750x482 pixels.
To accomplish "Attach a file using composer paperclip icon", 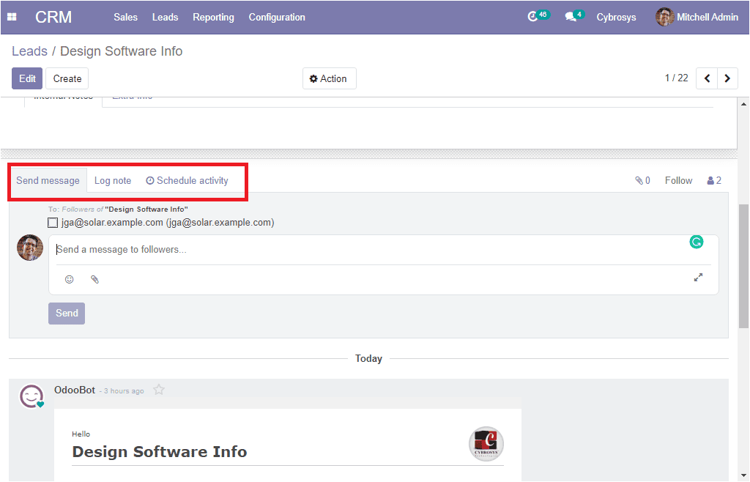I will [x=94, y=279].
